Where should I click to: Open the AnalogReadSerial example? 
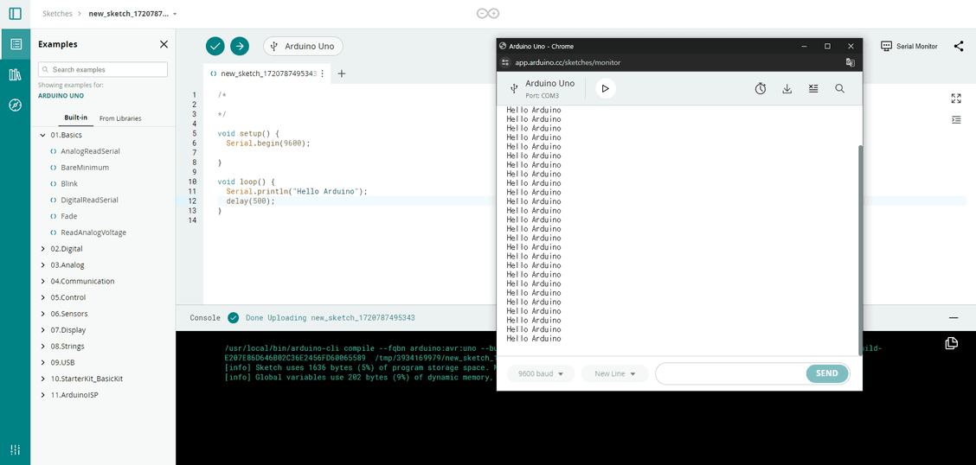(90, 151)
